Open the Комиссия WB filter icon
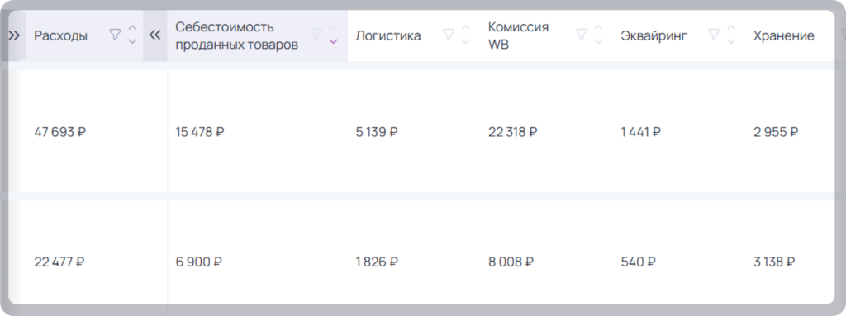Screen dimensions: 846x316 [x=581, y=35]
